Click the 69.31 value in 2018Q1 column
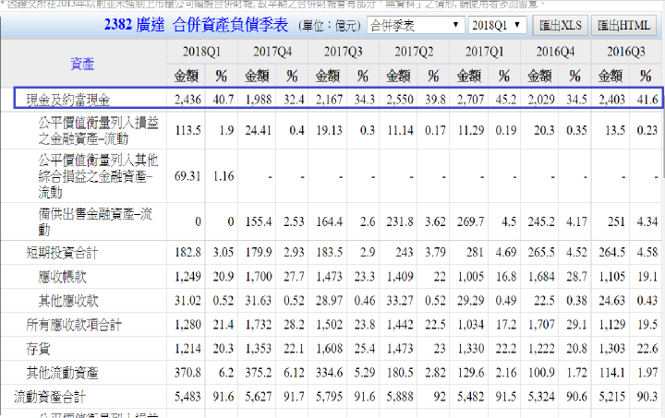The width and height of the screenshot is (665, 418). coord(187,176)
